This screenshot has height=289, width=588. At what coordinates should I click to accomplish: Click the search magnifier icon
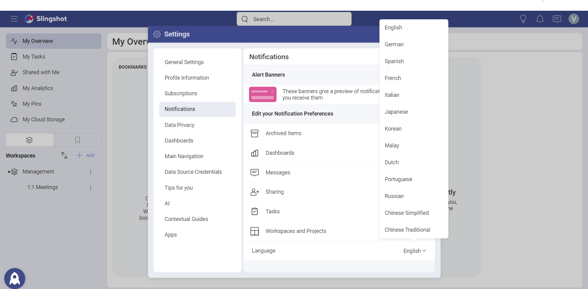click(245, 19)
